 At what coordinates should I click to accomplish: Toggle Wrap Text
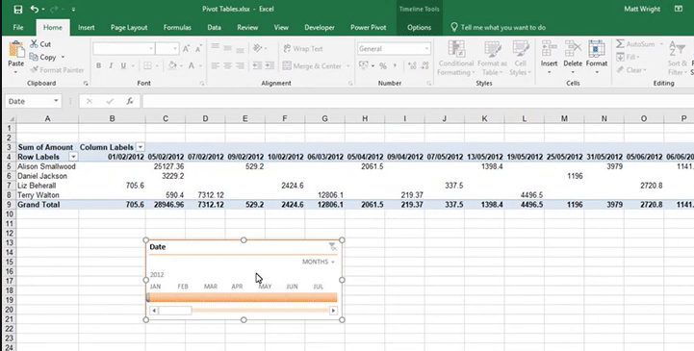click(x=303, y=49)
